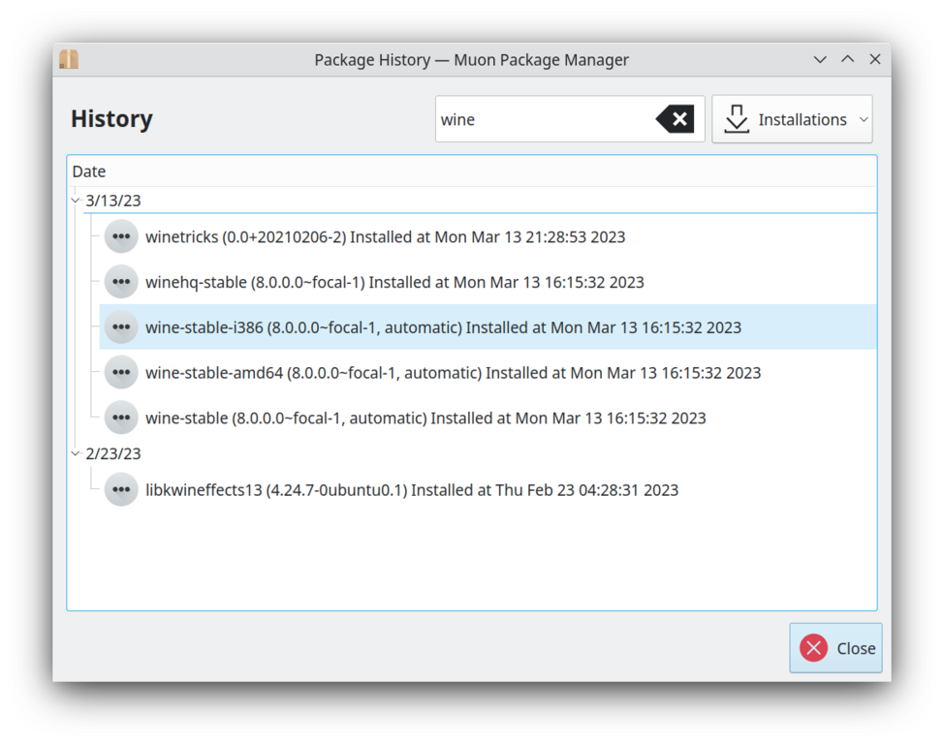
Task: Select the libkwineffects13 installed entry
Action: (x=488, y=490)
